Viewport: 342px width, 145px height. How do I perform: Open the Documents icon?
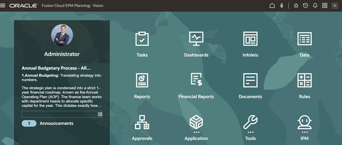point(250,80)
